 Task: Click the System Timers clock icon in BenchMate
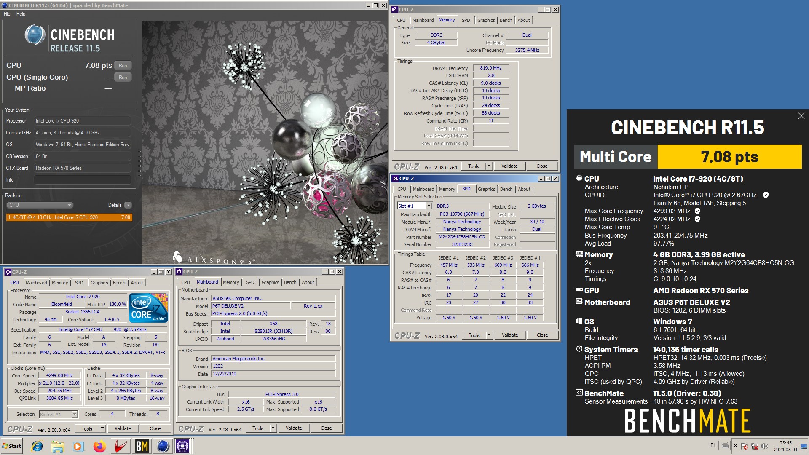[579, 349]
